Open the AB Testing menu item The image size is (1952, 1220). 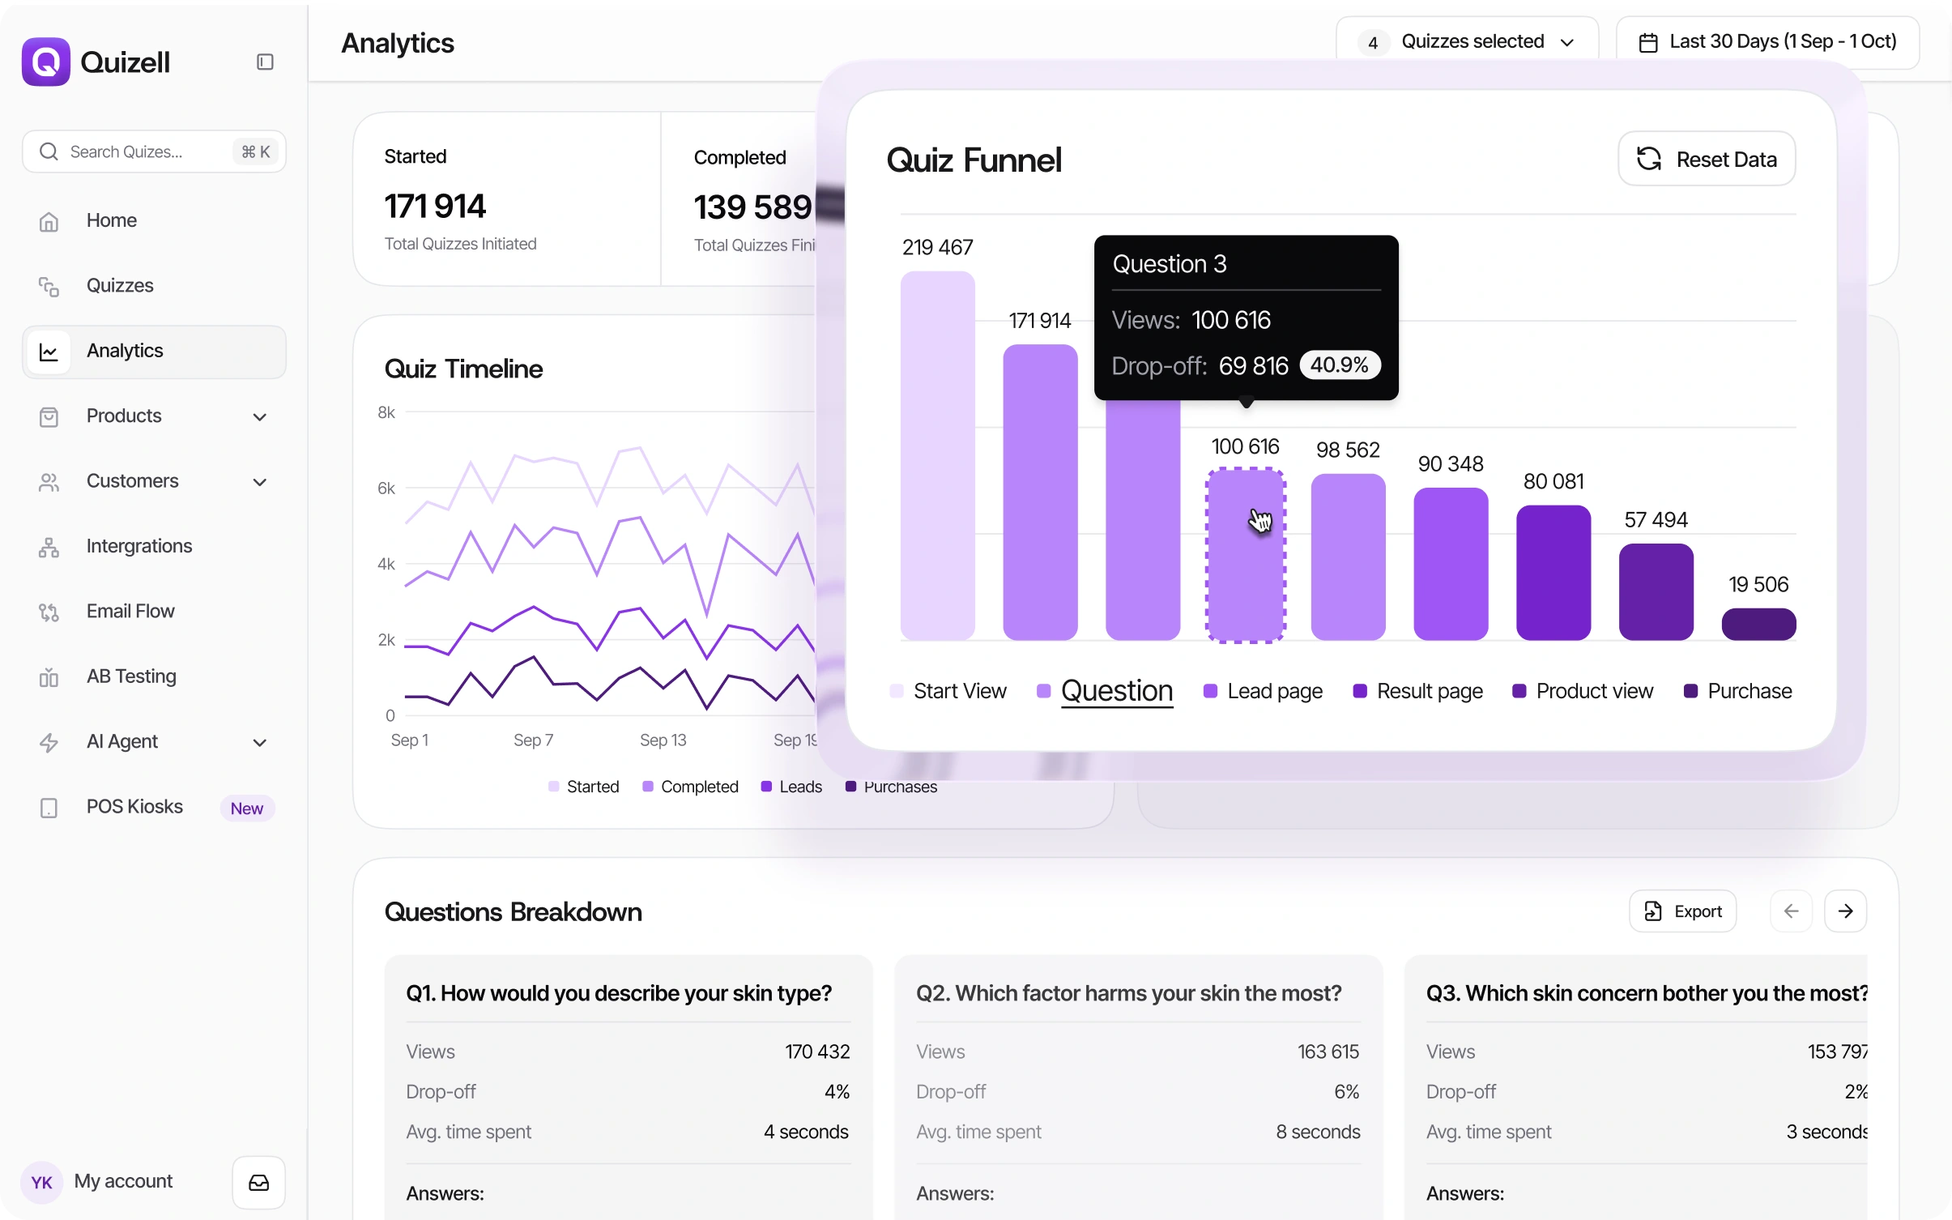(x=154, y=676)
